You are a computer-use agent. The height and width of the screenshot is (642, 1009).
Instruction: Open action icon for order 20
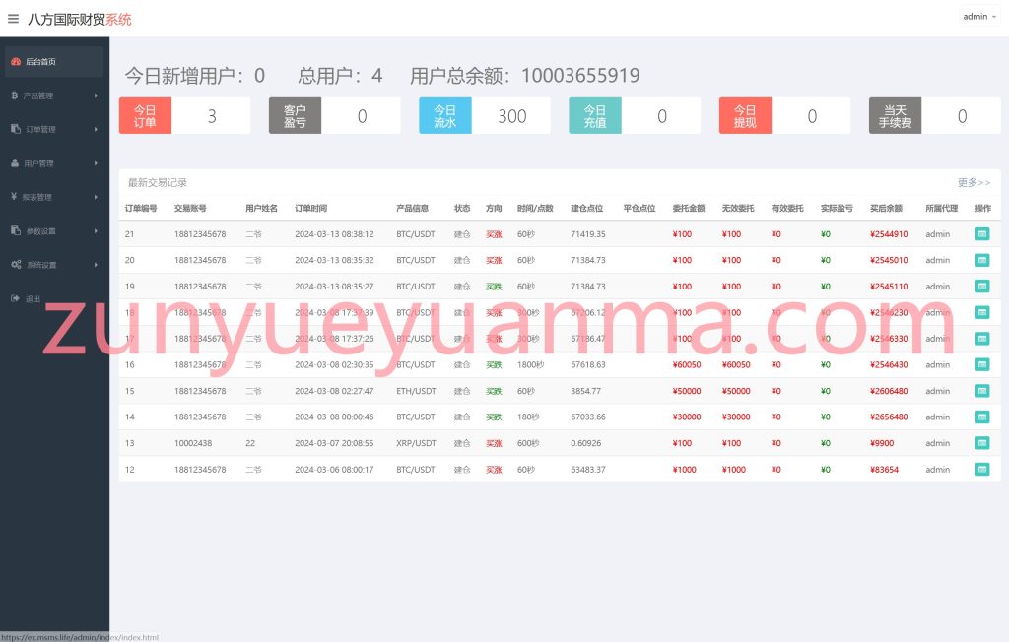982,260
